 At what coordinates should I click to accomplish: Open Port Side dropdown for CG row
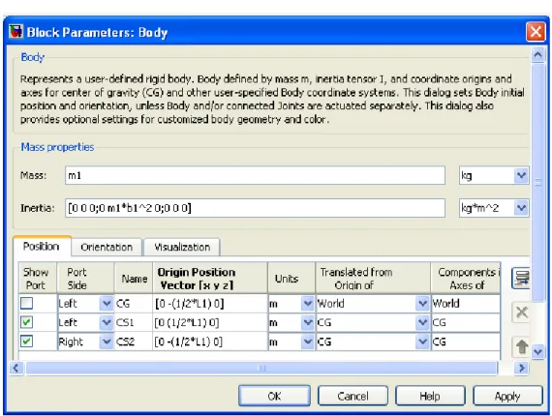pyautogui.click(x=106, y=304)
